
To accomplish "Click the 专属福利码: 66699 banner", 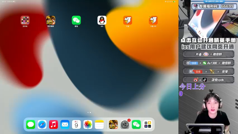I will 214,6.
